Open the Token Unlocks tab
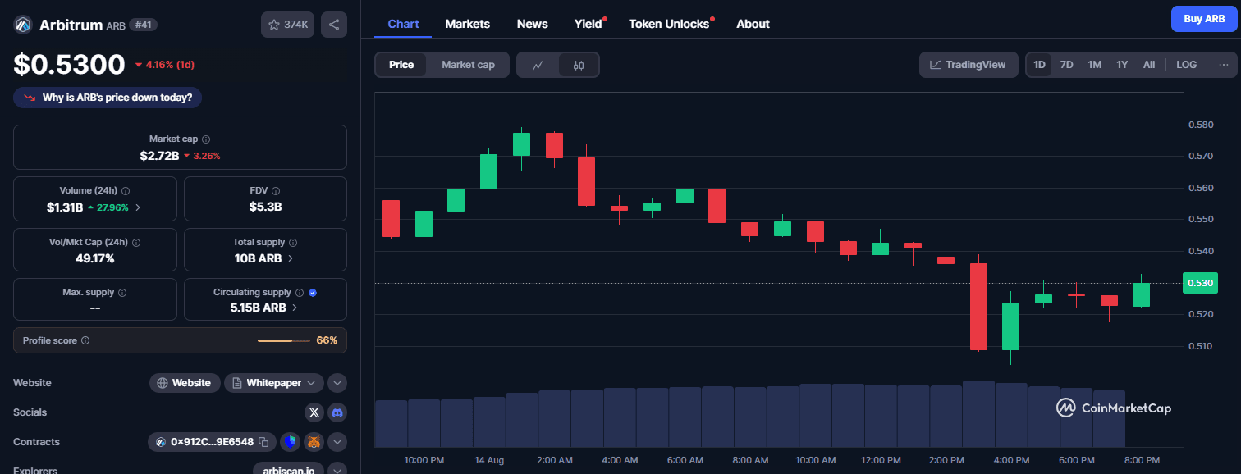 pyautogui.click(x=669, y=24)
